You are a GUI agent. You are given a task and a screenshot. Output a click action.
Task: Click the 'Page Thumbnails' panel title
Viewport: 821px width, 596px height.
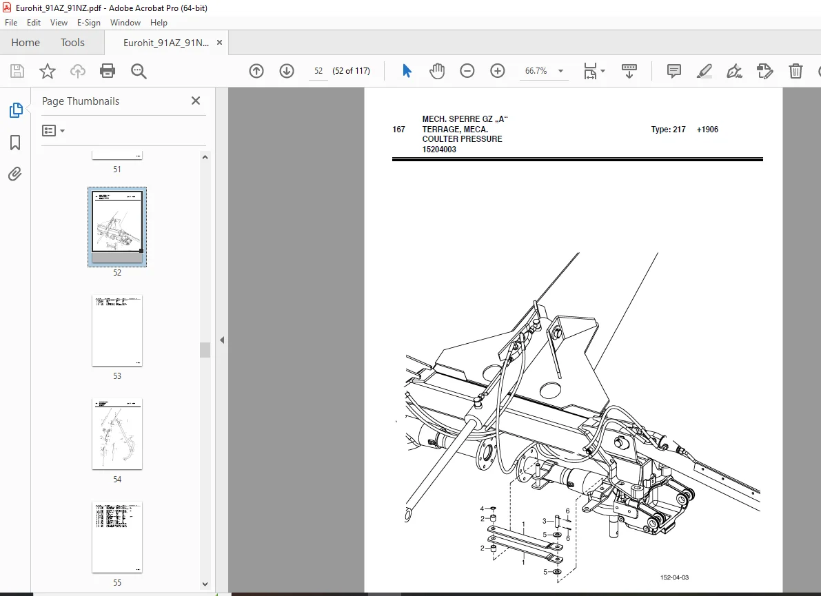pos(81,101)
